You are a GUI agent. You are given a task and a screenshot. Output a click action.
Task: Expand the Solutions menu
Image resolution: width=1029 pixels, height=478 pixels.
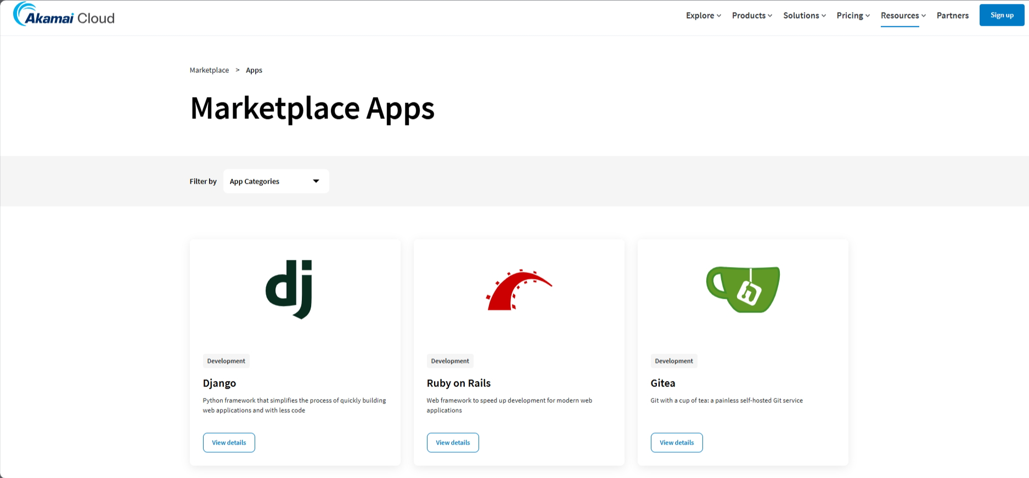[805, 15]
